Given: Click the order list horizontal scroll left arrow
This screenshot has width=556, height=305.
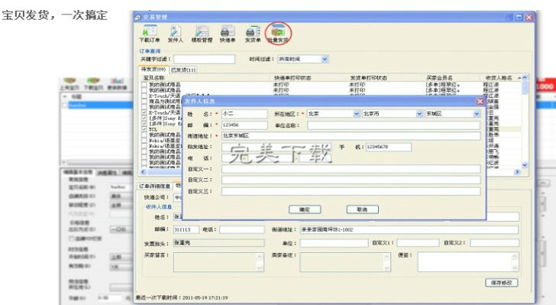Looking at the screenshot, I should [x=144, y=172].
